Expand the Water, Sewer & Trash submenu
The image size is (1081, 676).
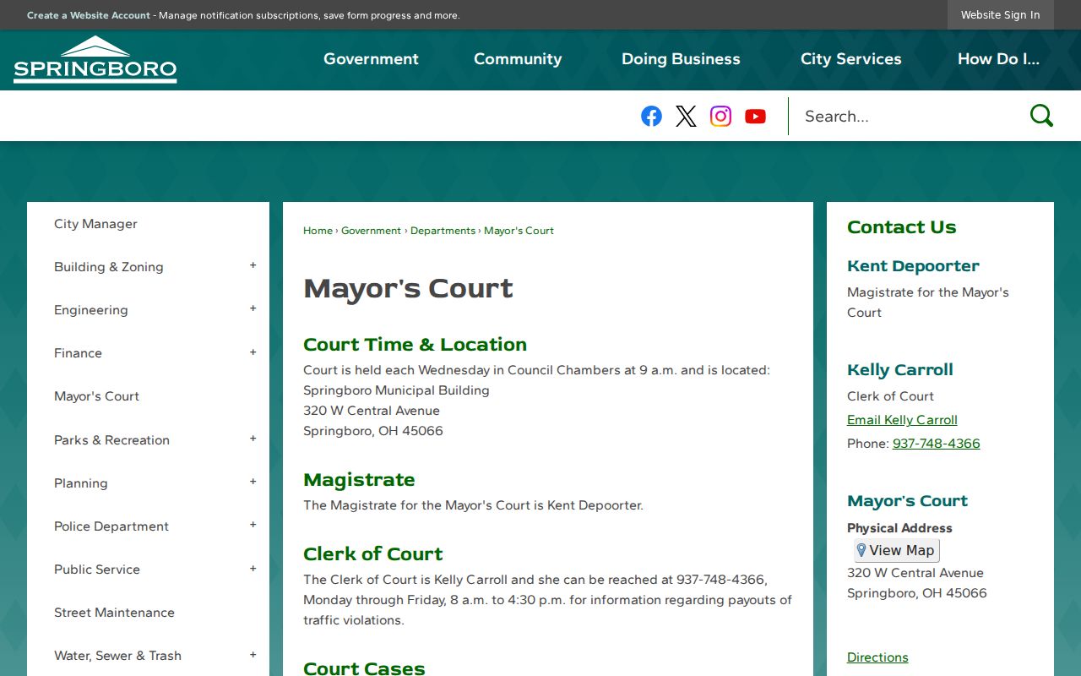[x=253, y=655]
